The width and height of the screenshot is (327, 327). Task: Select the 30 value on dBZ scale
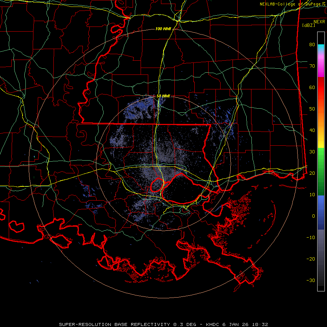(x=312, y=152)
